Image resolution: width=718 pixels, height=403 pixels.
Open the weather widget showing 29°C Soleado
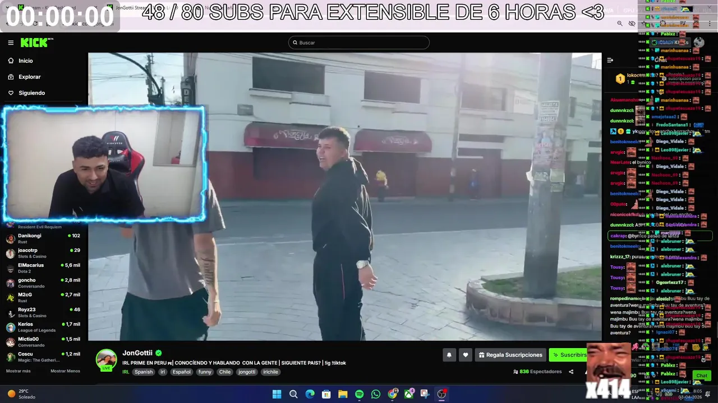click(x=21, y=394)
